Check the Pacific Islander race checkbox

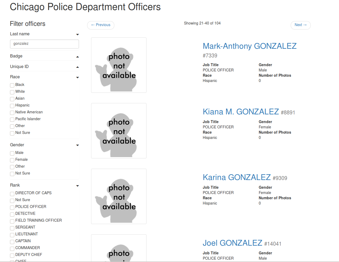(12, 120)
